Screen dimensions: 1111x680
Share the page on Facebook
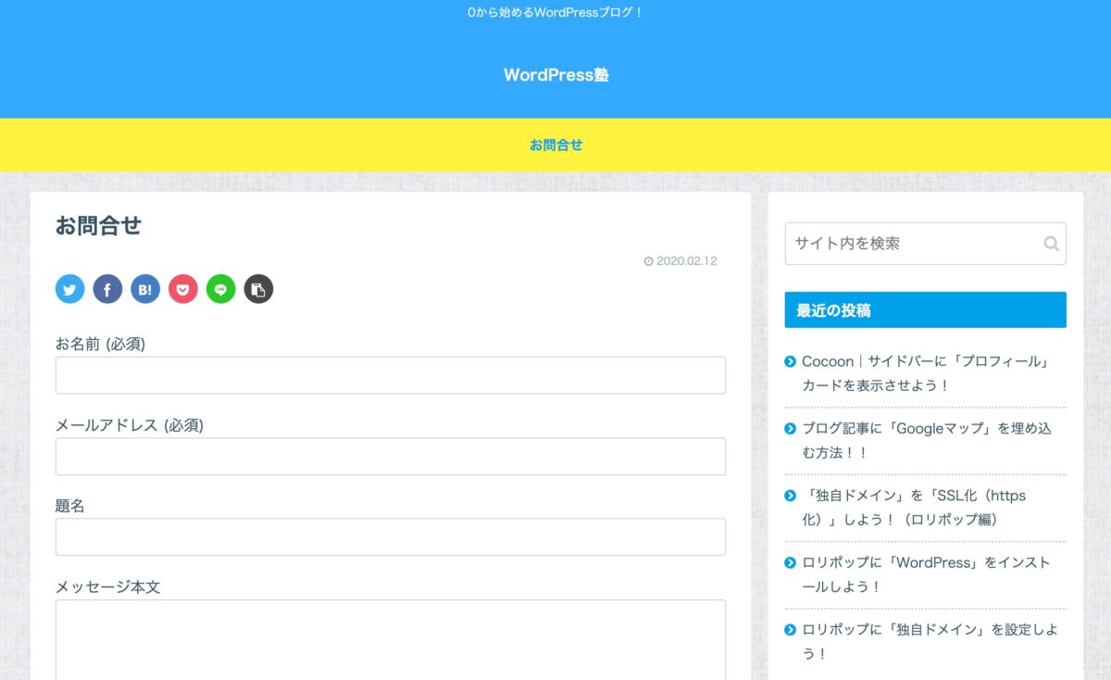107,288
